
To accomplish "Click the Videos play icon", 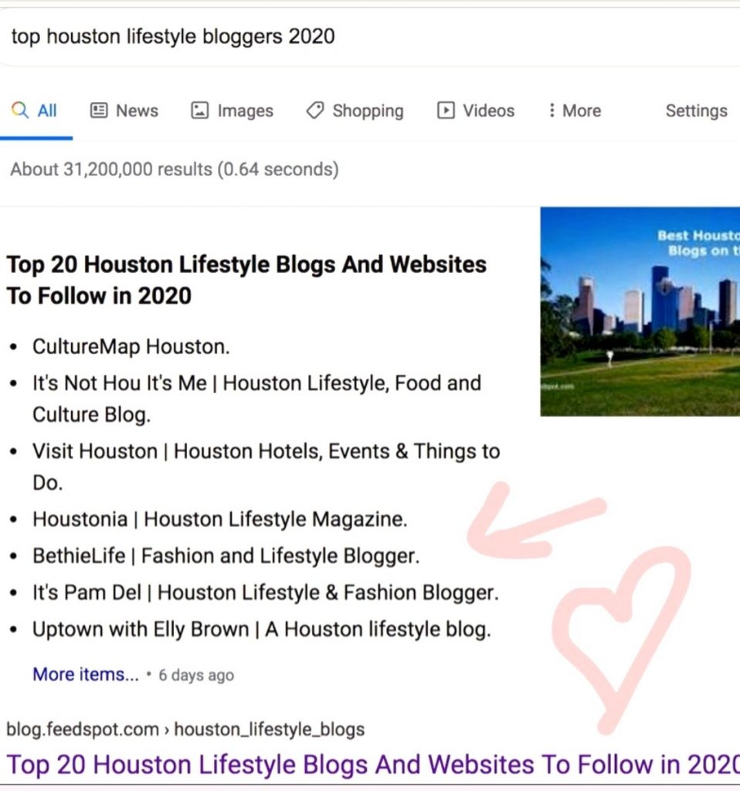I will pos(446,110).
